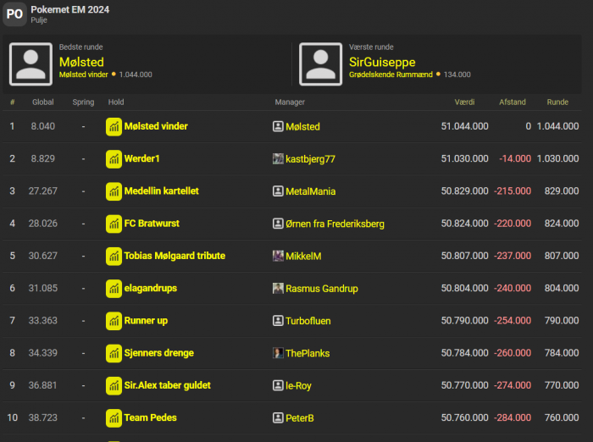Screen dimensions: 593x442
Task: Open the Team Pedes team page
Action: (x=151, y=417)
